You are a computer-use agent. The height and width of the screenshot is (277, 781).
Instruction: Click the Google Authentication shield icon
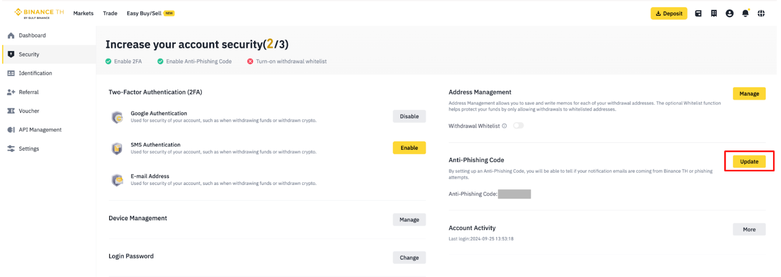[x=117, y=117]
